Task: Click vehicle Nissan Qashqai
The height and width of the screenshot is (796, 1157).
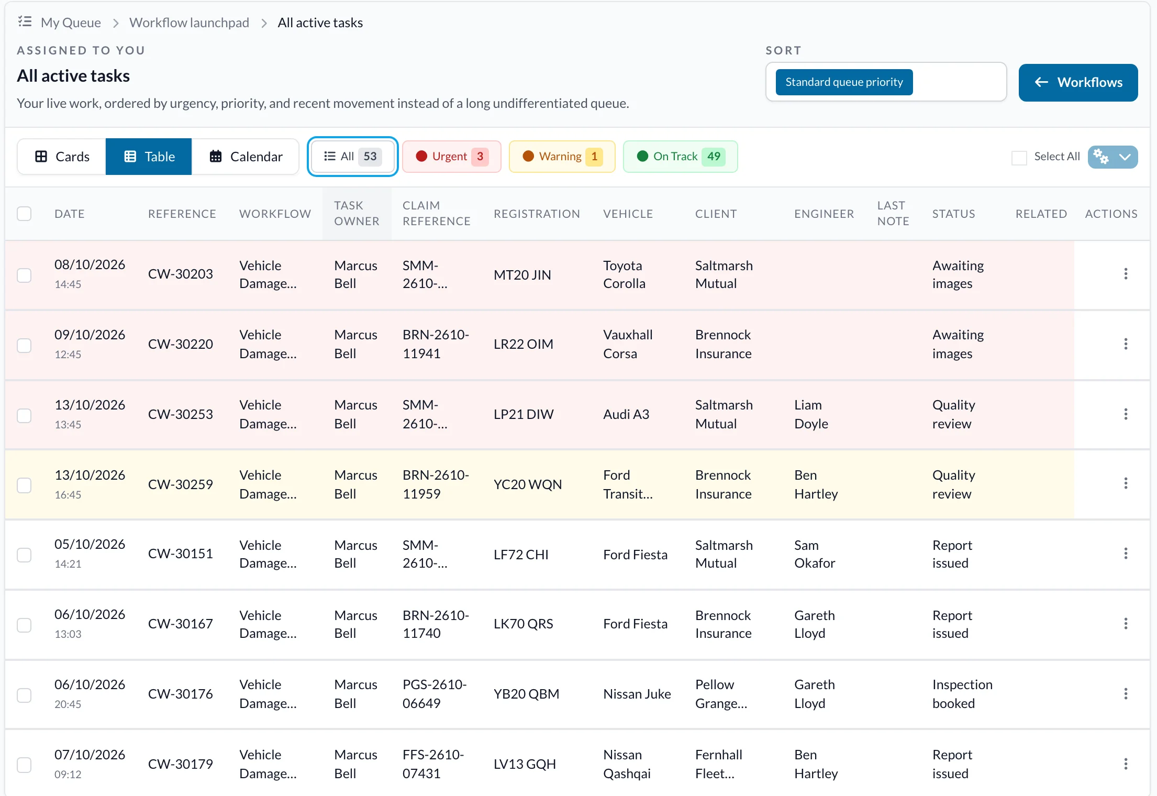Action: [x=627, y=764]
